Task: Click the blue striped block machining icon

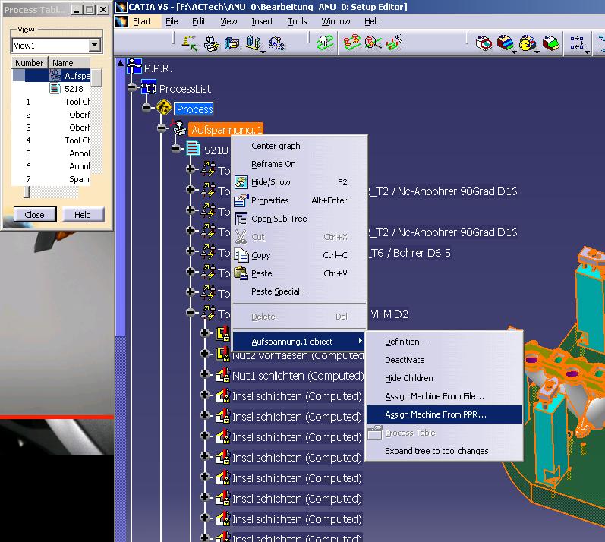Action: pos(505,43)
